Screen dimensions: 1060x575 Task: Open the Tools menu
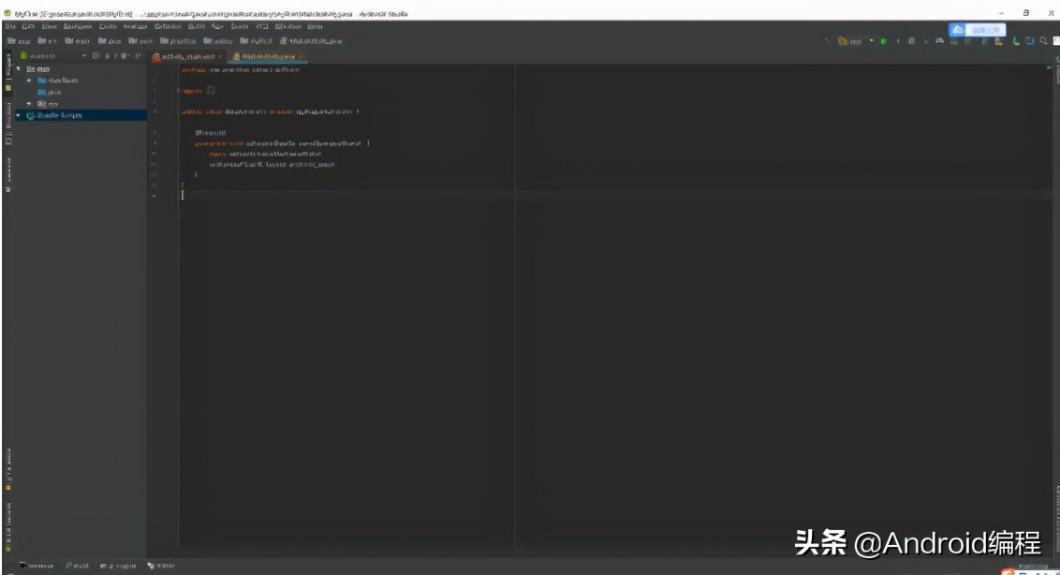pyautogui.click(x=240, y=26)
